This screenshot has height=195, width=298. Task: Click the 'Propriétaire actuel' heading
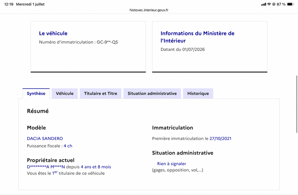pyautogui.click(x=51, y=160)
